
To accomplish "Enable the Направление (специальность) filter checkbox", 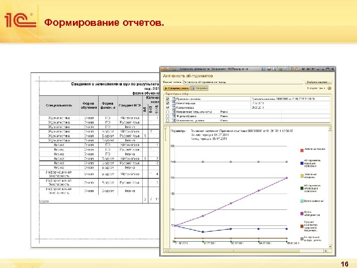I will [168, 112].
